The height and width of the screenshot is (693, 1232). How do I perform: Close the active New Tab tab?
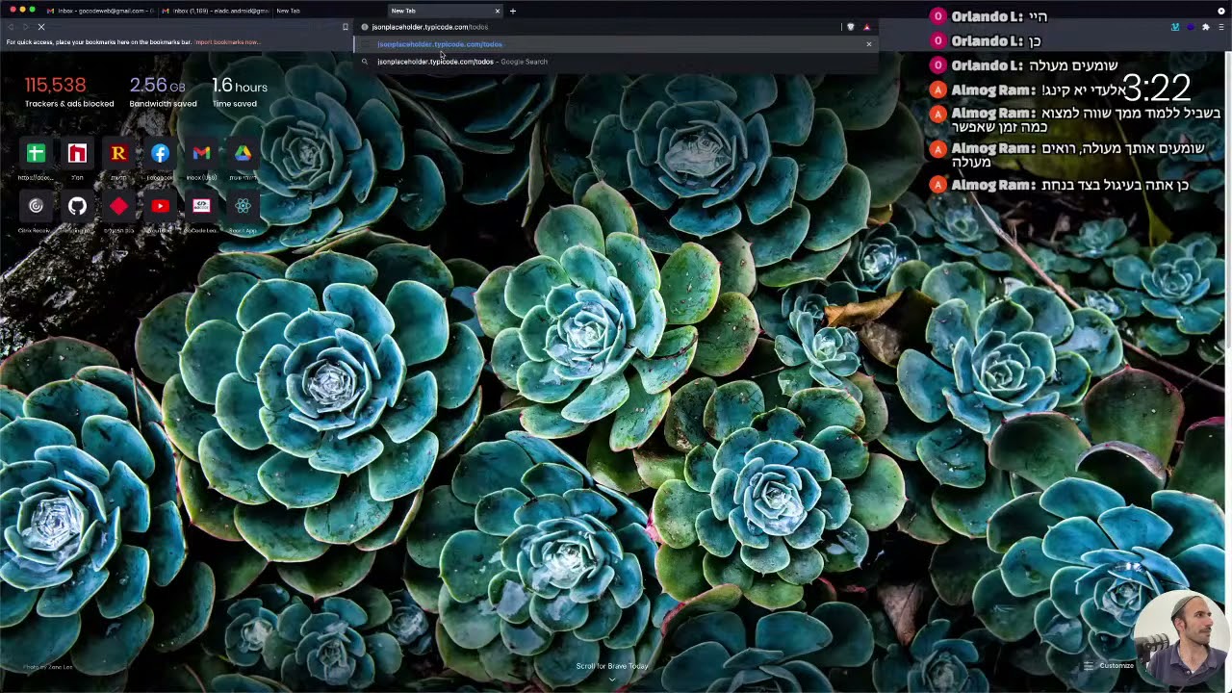click(498, 11)
